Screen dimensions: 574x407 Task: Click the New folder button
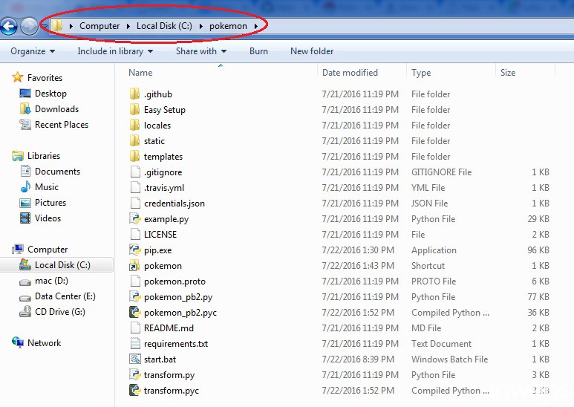click(312, 51)
